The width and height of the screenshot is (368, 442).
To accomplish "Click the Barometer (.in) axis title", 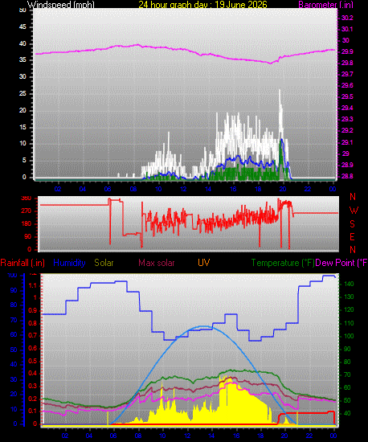I will tap(325, 5).
